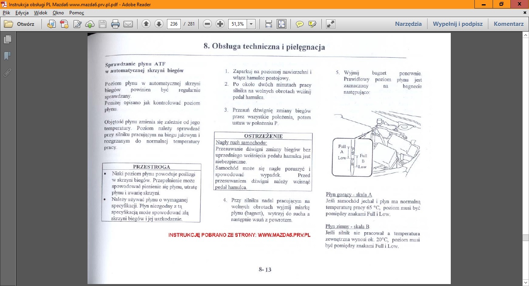Click the PRZESTROGA box heading
Image resolution: width=529 pixels, height=286 pixels.
point(151,167)
